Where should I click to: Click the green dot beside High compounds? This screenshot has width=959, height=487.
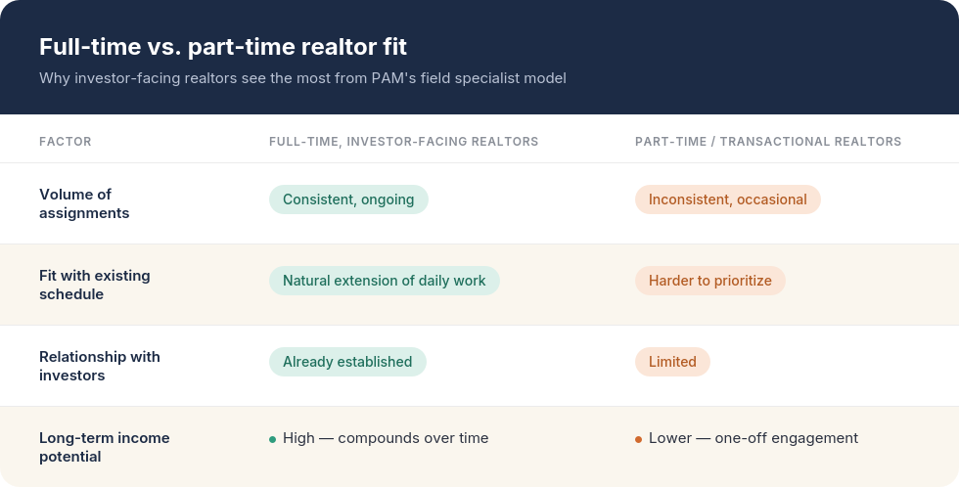tap(273, 439)
